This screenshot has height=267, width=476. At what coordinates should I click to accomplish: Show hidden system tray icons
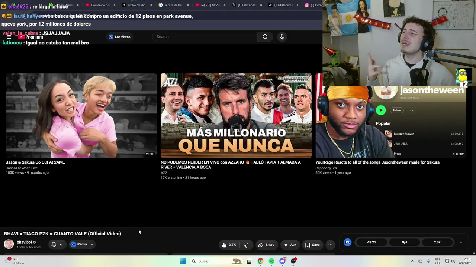coord(412,261)
